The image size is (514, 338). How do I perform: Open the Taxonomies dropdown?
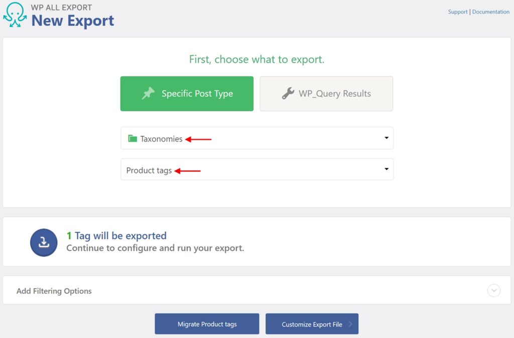pyautogui.click(x=257, y=138)
